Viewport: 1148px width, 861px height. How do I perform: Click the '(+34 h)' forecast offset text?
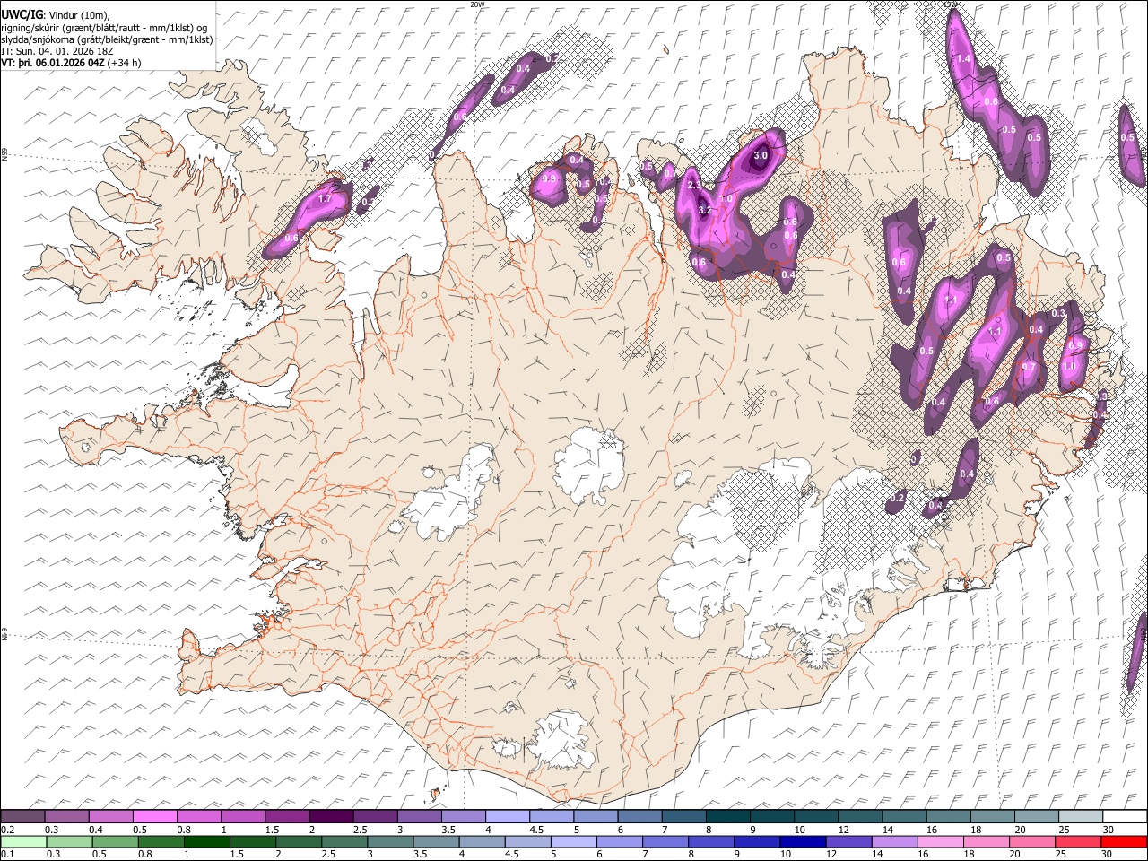tap(124, 63)
